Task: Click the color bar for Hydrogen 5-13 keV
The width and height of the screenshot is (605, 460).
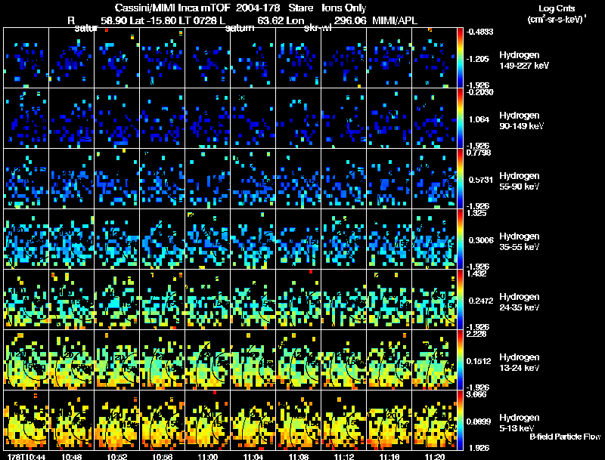Action: (x=460, y=421)
